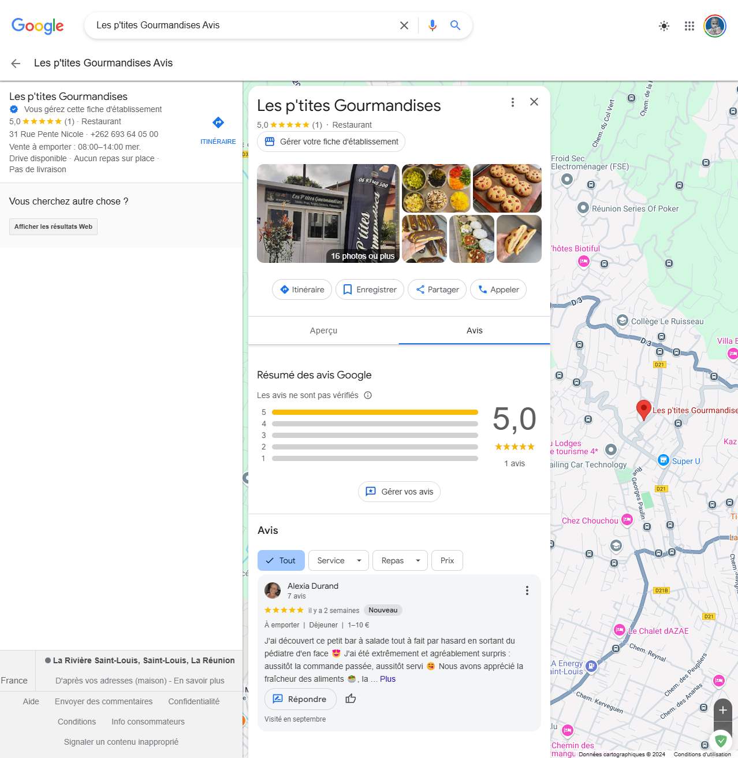This screenshot has height=758, width=738.
Task: Click Alexia Durand's name
Action: (x=313, y=586)
